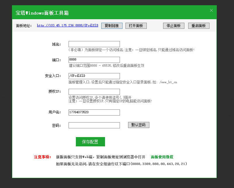Click the 用户名: label
Image resolution: width=234 pixels, height=188 pixels.
pyautogui.click(x=55, y=112)
